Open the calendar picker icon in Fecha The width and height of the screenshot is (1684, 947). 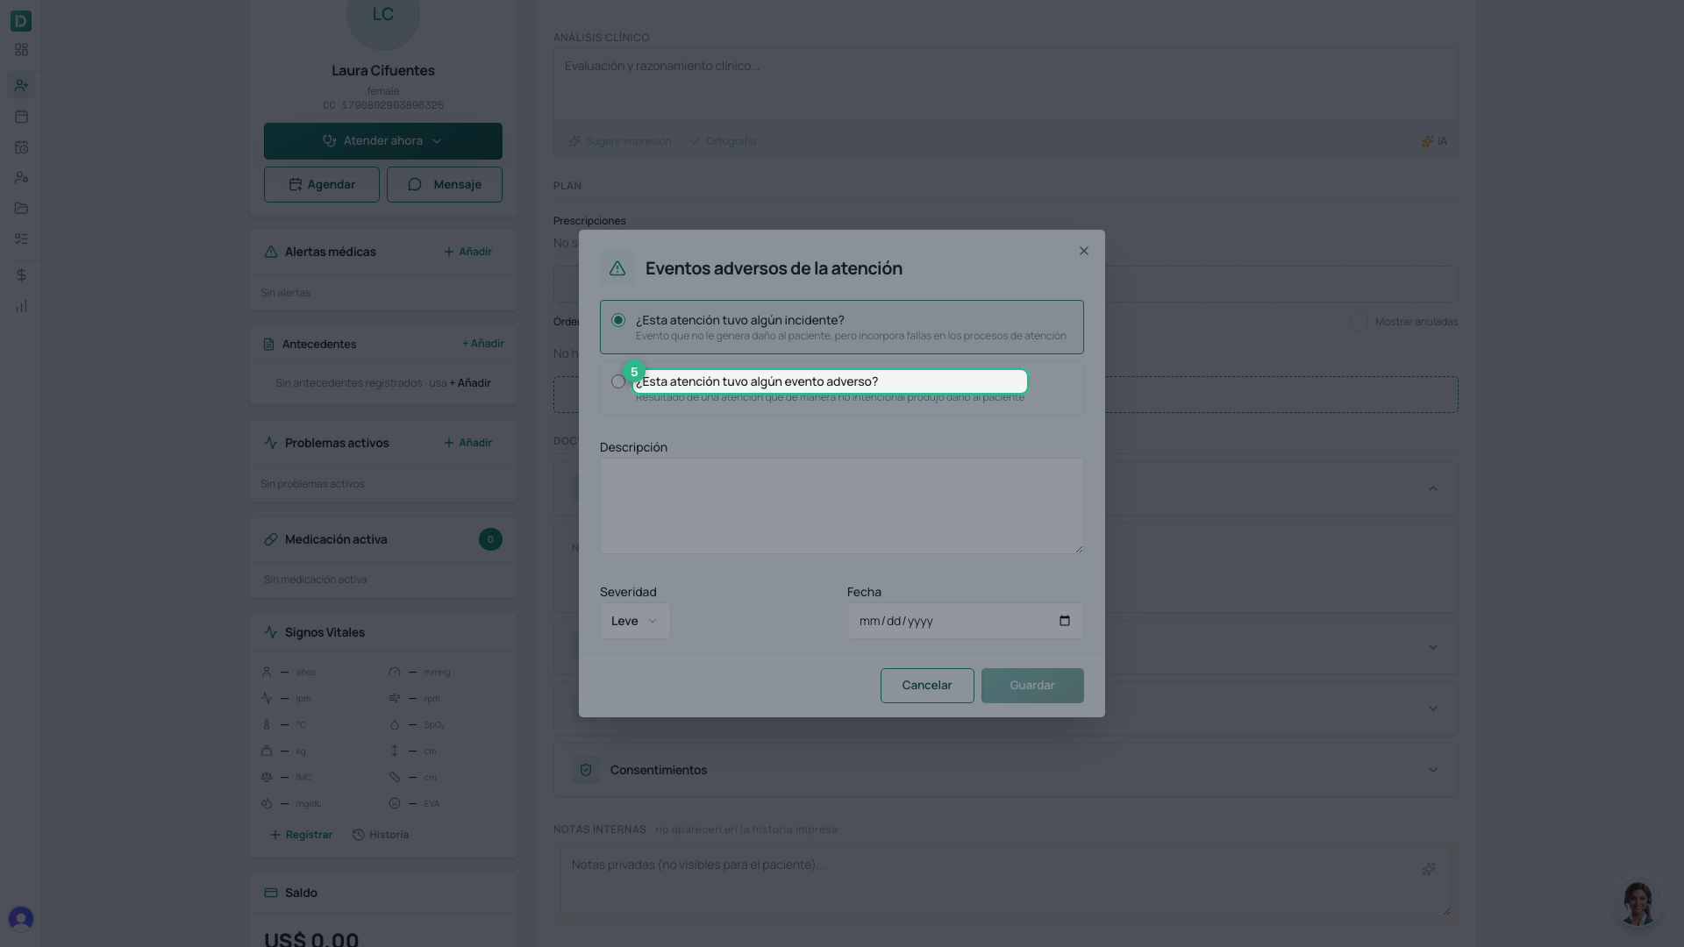pos(1065,621)
